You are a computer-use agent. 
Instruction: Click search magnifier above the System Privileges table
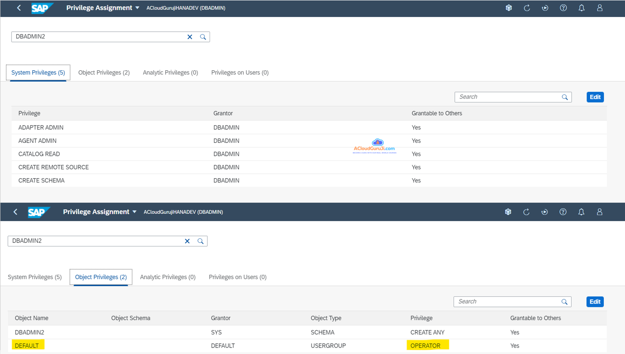564,97
